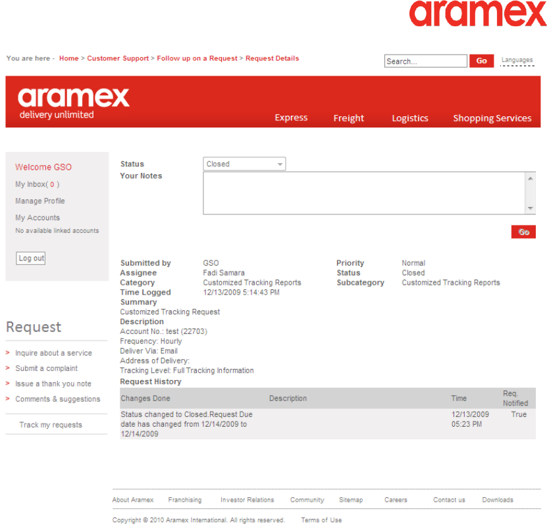Open the Status dropdown showing Closed

tap(244, 164)
